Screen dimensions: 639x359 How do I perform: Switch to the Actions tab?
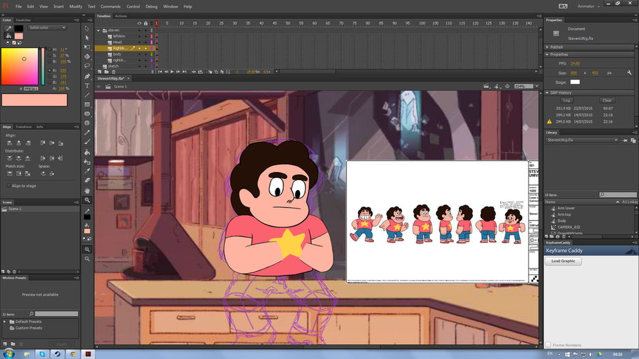(121, 16)
